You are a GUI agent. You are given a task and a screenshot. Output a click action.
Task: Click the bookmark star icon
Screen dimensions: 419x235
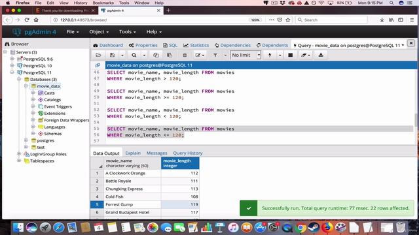(288, 20)
